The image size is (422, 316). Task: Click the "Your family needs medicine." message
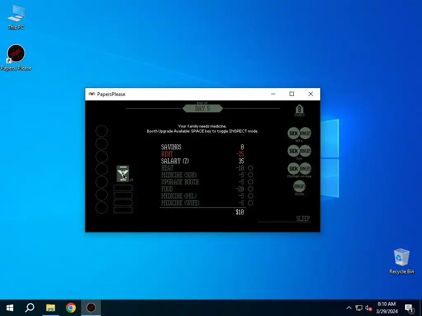tap(202, 126)
